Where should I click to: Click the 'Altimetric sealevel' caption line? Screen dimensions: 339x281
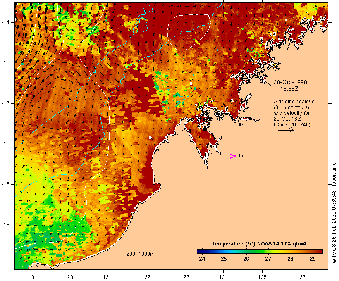click(x=295, y=101)
